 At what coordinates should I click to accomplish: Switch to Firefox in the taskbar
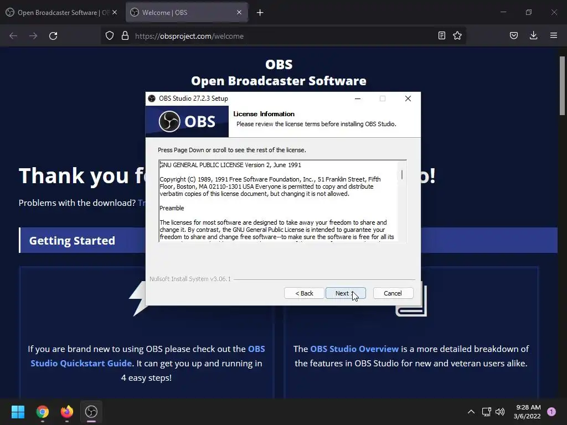click(x=67, y=412)
